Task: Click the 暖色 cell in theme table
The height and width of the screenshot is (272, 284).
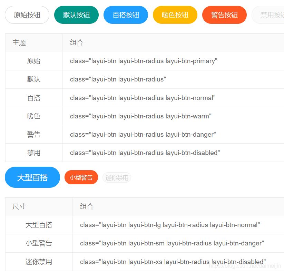Action: tap(34, 116)
